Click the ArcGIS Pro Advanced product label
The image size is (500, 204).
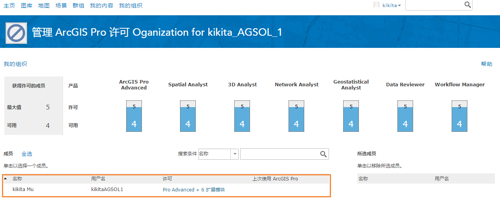(134, 85)
